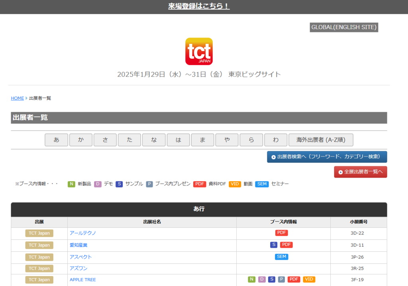Click the S sample badge for 愛知産業
The image size is (408, 286).
pos(274,245)
